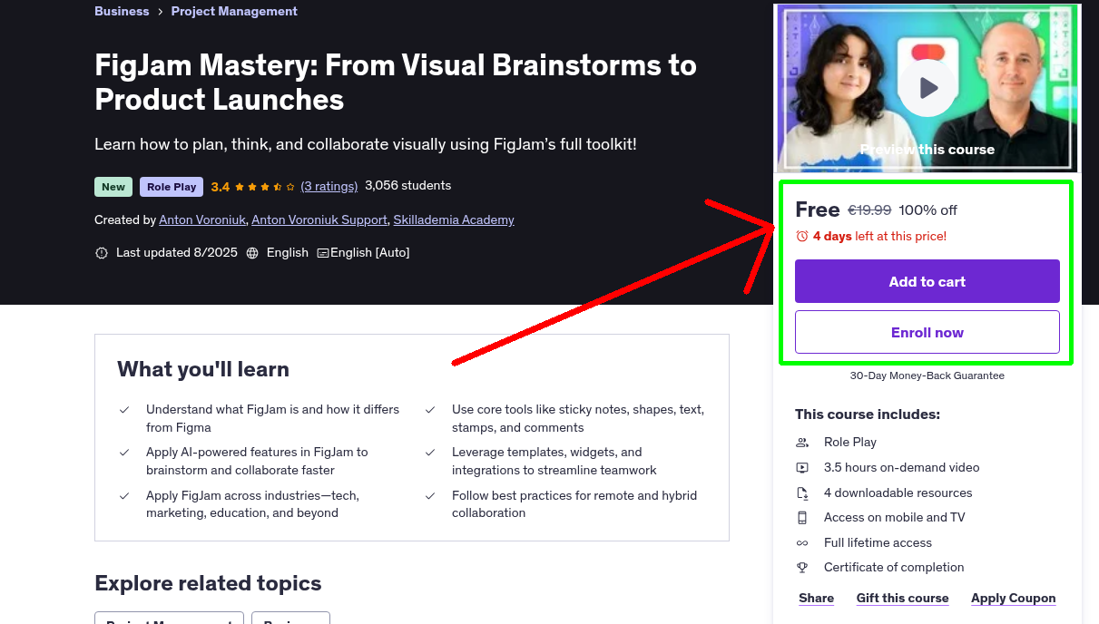Click the course subtitle description
The image size is (1099, 624).
pos(366,144)
